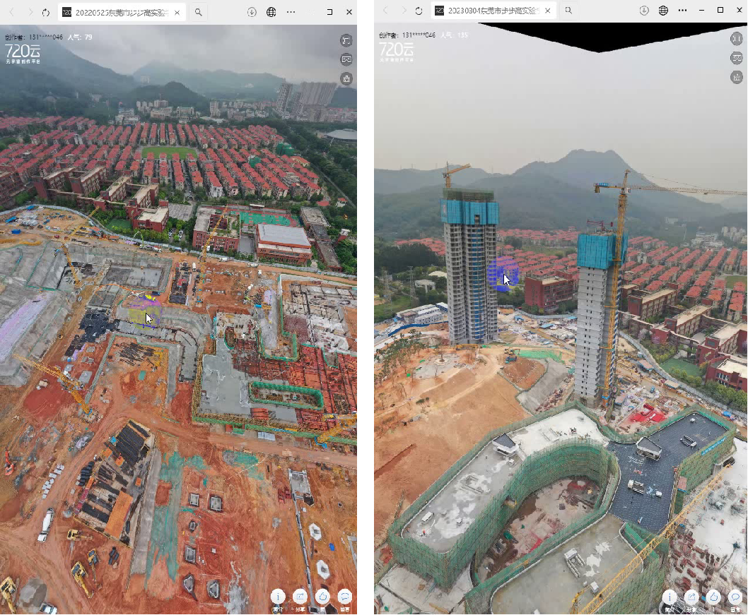Like the right panorama
Screen dimensions: 748x615
713,597
